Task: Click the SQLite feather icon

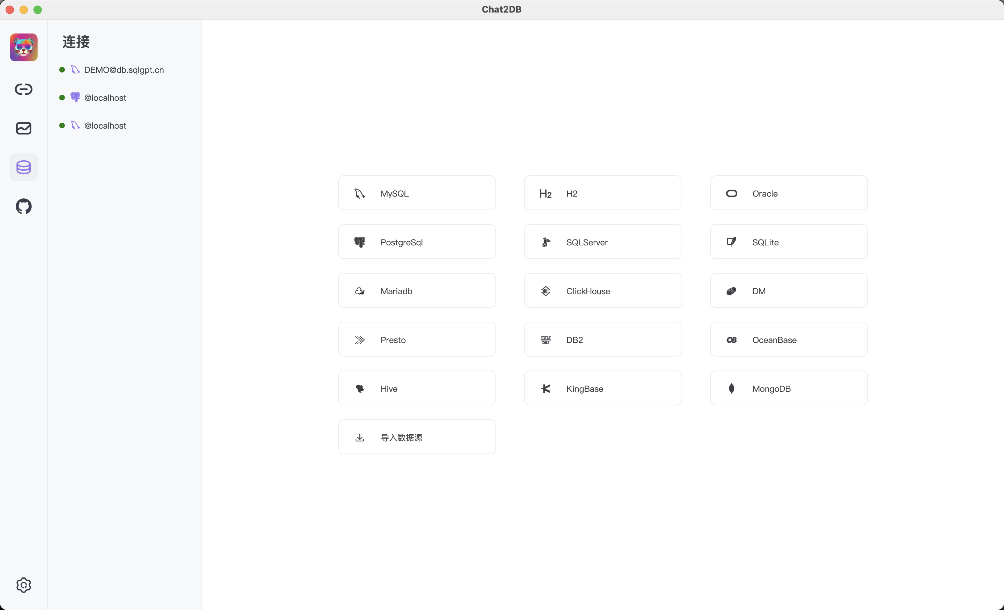Action: [x=731, y=242]
